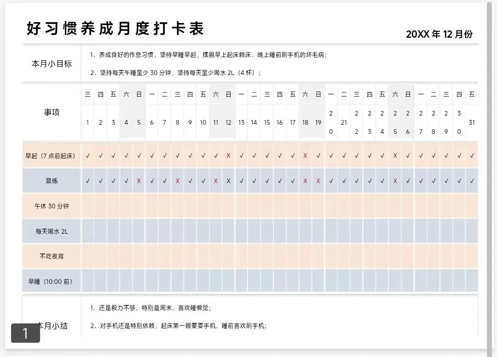The height and width of the screenshot is (357, 497).
Task: Click the day 10 date cell
Action: coord(203,122)
